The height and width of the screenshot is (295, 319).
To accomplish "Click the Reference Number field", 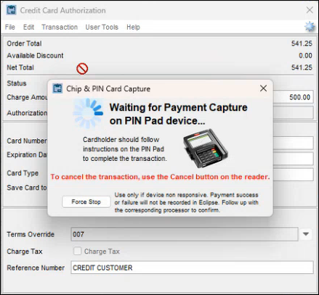I will pos(192,267).
